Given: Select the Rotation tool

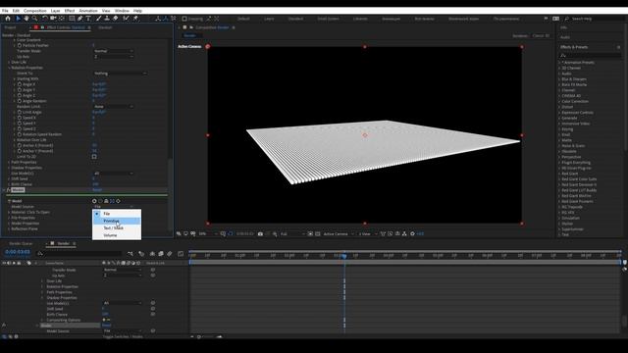Looking at the screenshot, I should (44, 19).
